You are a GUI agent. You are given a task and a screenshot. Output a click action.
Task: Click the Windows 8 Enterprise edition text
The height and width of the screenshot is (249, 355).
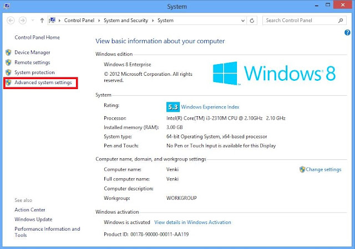pos(127,64)
